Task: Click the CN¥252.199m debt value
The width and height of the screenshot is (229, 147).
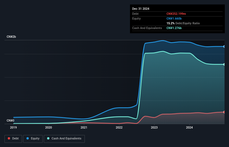Action: [x=176, y=14]
